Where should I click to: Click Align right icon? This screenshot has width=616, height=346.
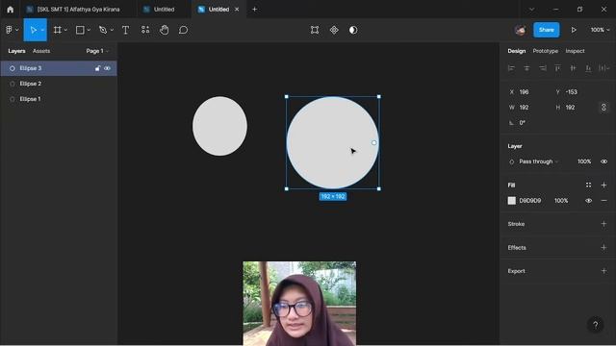coord(542,68)
